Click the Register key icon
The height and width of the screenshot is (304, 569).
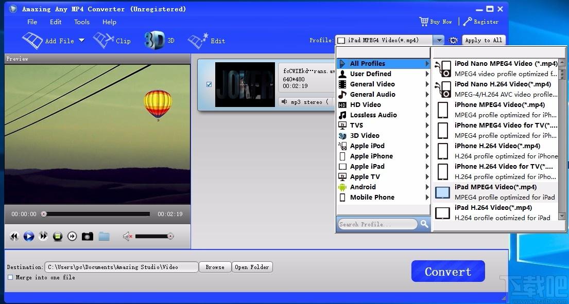pos(467,22)
